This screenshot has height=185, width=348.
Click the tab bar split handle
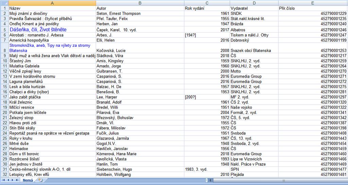206,180
